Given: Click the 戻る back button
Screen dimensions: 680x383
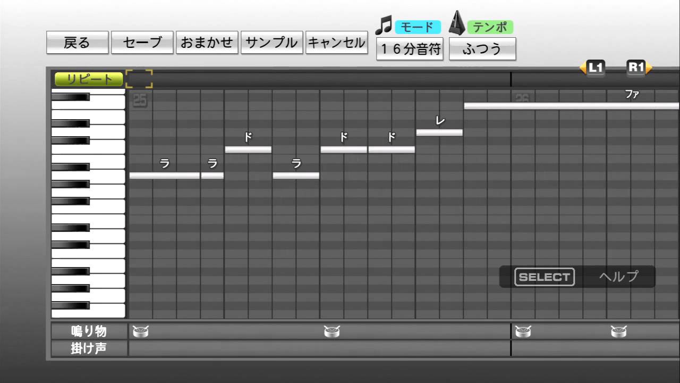Looking at the screenshot, I should coord(78,43).
